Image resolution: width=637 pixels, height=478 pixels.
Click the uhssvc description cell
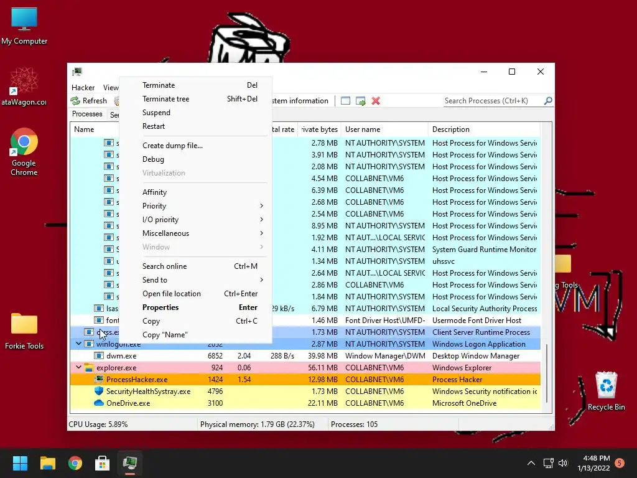(443, 261)
